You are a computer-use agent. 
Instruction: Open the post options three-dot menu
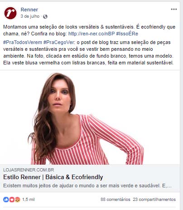(174, 10)
